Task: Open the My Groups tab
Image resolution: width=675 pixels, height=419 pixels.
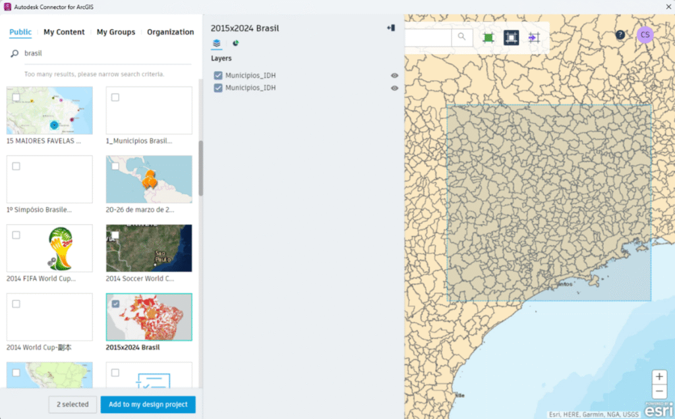Action: [x=116, y=32]
